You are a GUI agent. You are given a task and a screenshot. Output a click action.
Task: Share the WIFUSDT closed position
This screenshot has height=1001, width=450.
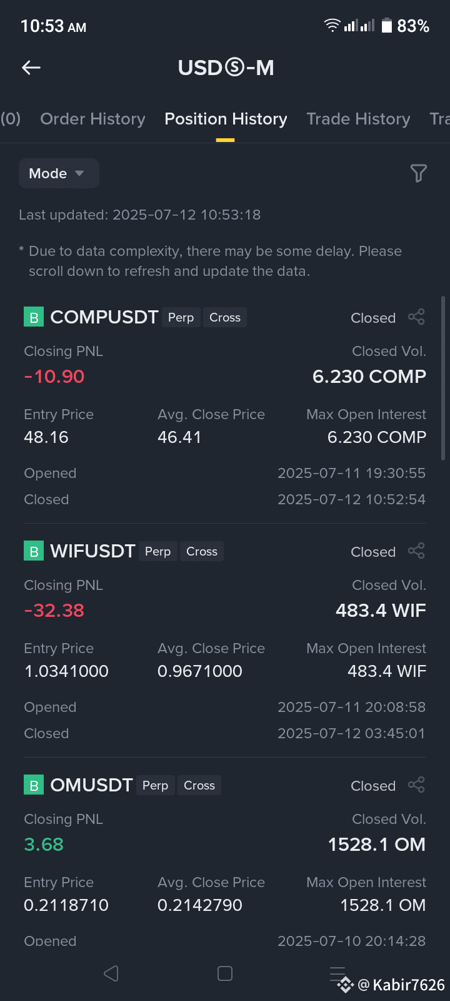pos(416,551)
